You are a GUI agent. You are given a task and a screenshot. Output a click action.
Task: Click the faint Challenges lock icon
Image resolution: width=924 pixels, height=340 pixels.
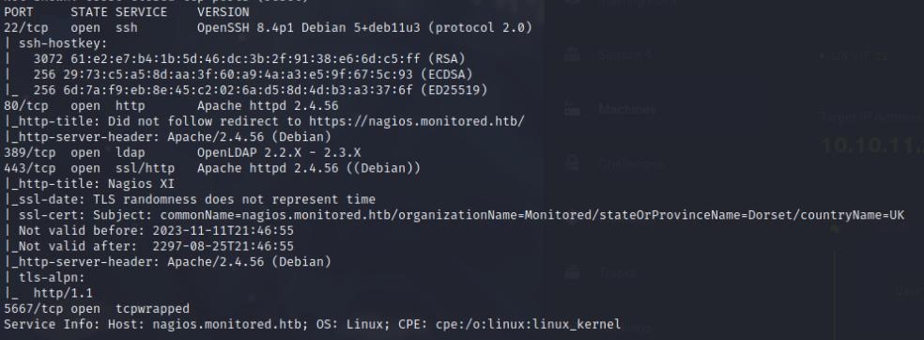[x=572, y=163]
